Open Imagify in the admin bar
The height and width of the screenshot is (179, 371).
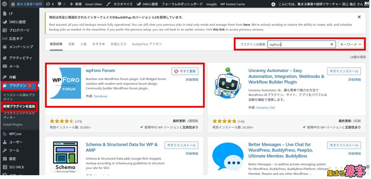pyautogui.click(x=212, y=4)
